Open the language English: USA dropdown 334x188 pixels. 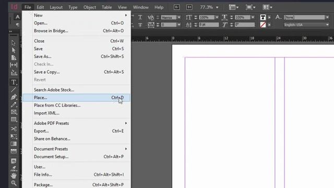click(x=327, y=25)
